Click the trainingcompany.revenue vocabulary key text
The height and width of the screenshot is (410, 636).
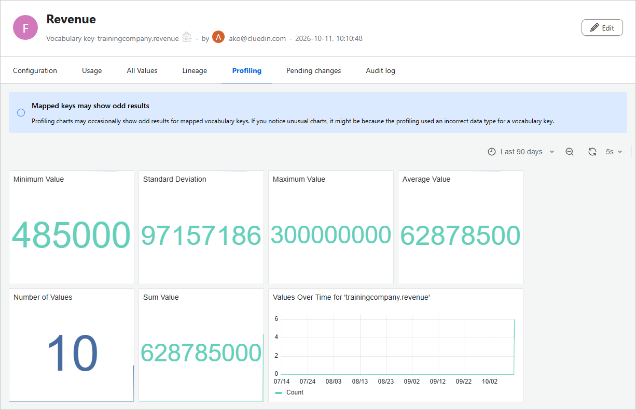click(x=138, y=38)
